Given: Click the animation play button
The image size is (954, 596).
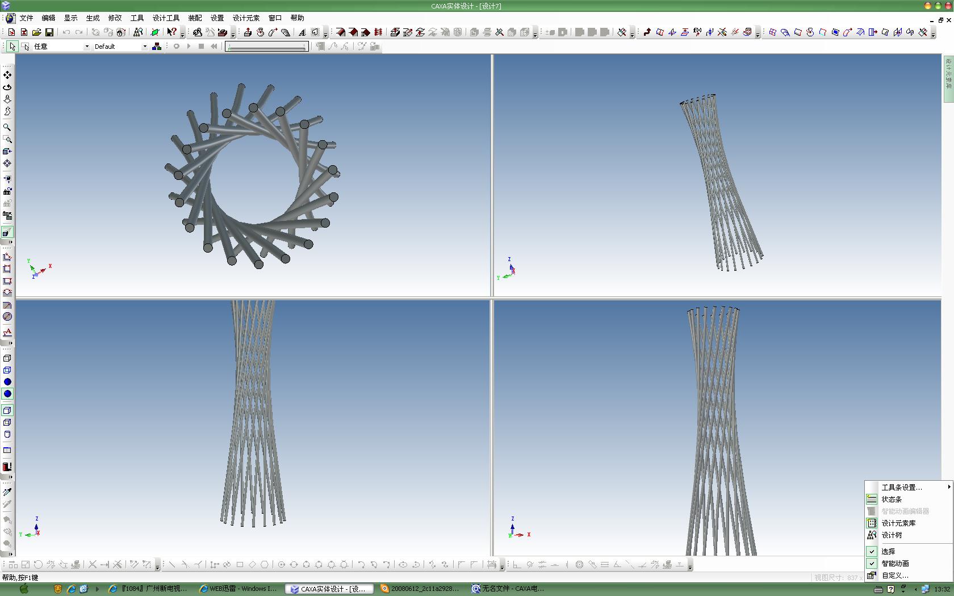Looking at the screenshot, I should pos(189,47).
